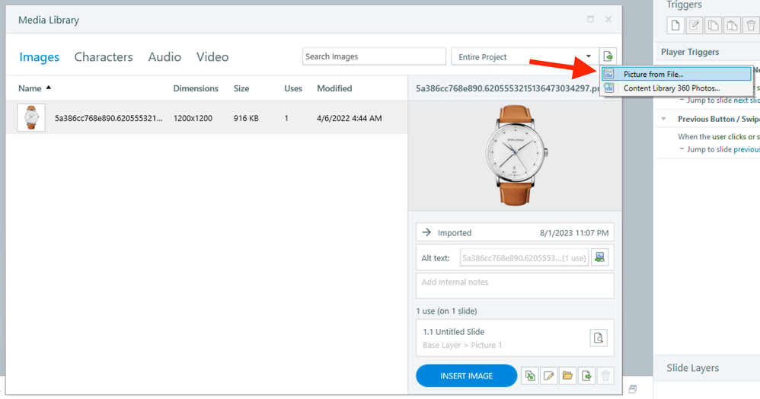Screen dimensions: 760x399
Task: Switch to the Audio tab
Action: click(x=164, y=57)
